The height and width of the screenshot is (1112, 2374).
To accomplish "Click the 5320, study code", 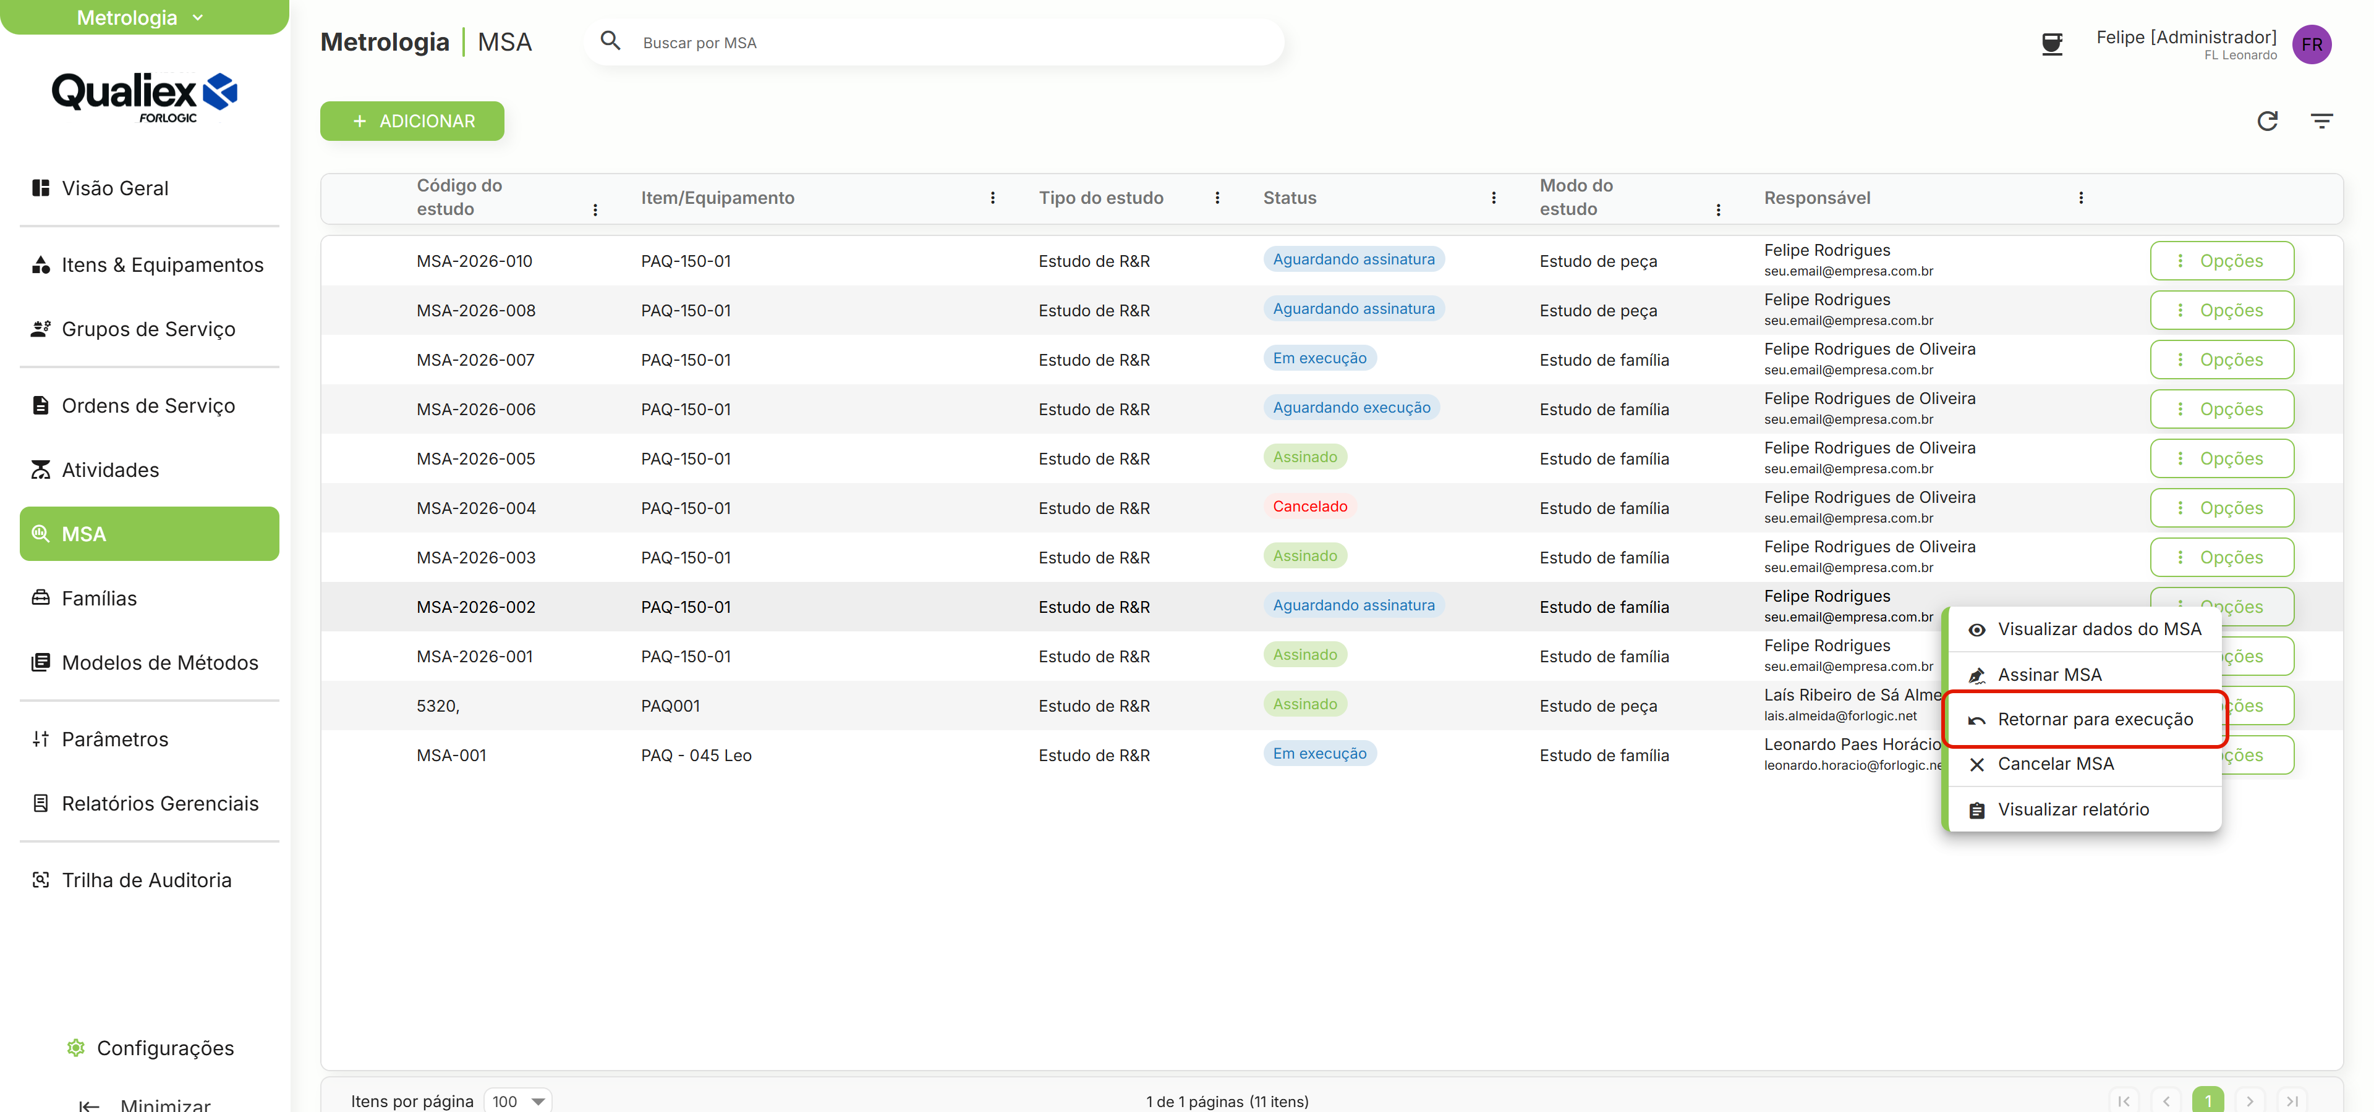I will [x=438, y=706].
